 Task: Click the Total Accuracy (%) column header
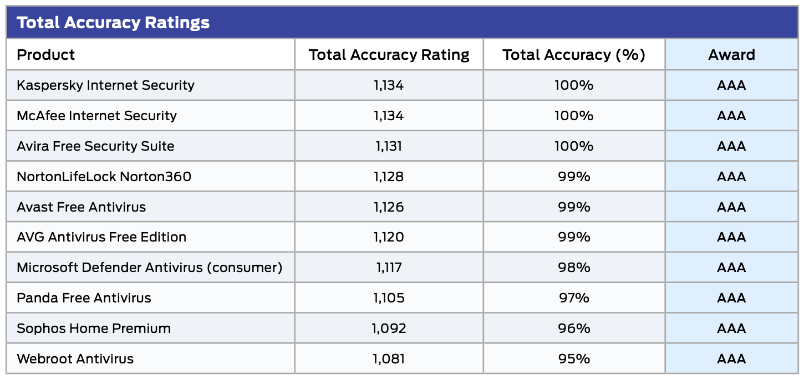pyautogui.click(x=574, y=55)
